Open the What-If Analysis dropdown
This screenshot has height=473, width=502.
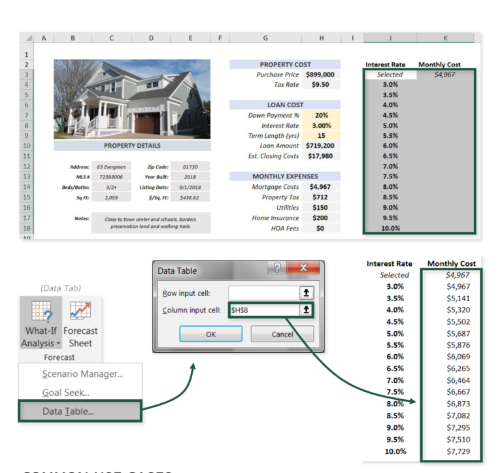pyautogui.click(x=41, y=325)
